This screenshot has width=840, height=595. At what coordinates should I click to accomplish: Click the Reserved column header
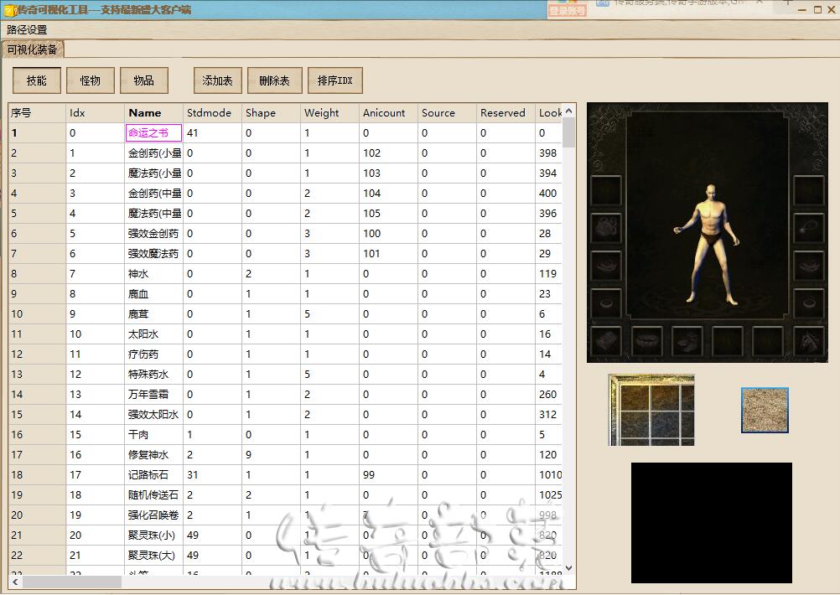[506, 113]
